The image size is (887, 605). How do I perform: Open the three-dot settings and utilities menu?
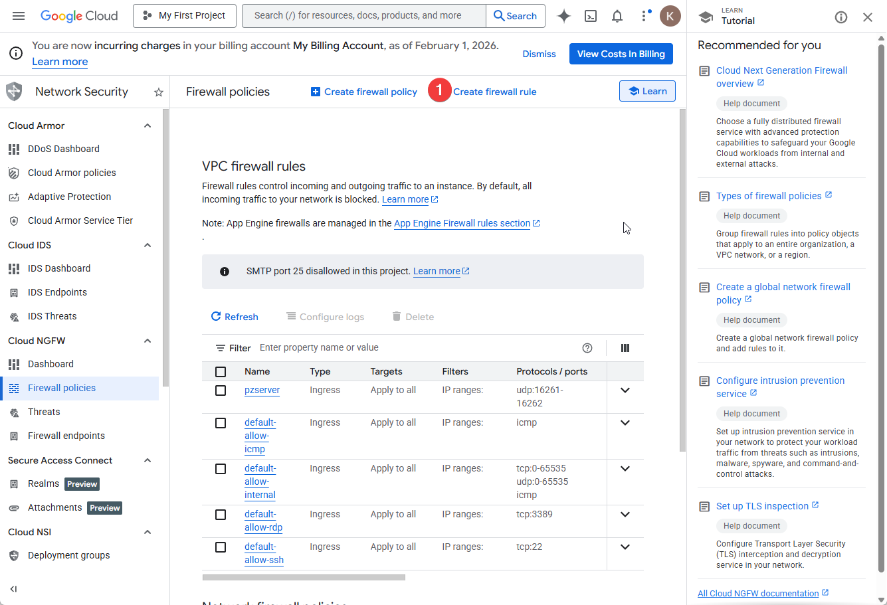[644, 16]
